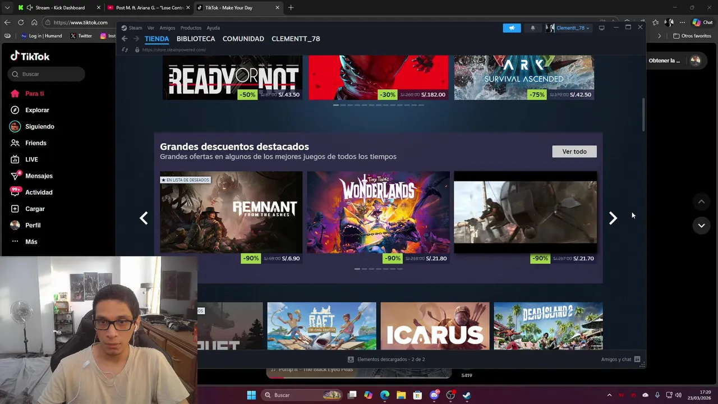718x404 pixels.
Task: Open a new Edge tab
Action: click(x=291, y=8)
